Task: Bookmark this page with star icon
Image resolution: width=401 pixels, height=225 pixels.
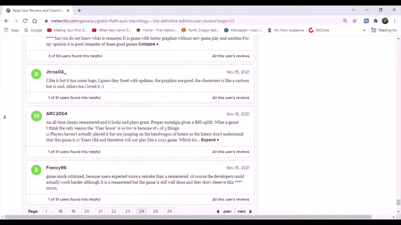Action: coord(355,21)
